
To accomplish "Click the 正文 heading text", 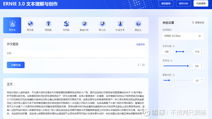I will [10, 84].
